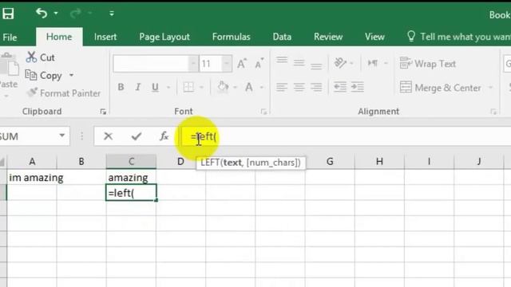The image size is (511, 287).
Task: Click cell containing 'im amazing'
Action: pos(32,178)
